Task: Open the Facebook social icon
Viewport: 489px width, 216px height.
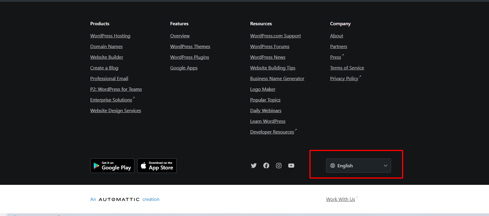Action: pyautogui.click(x=266, y=166)
